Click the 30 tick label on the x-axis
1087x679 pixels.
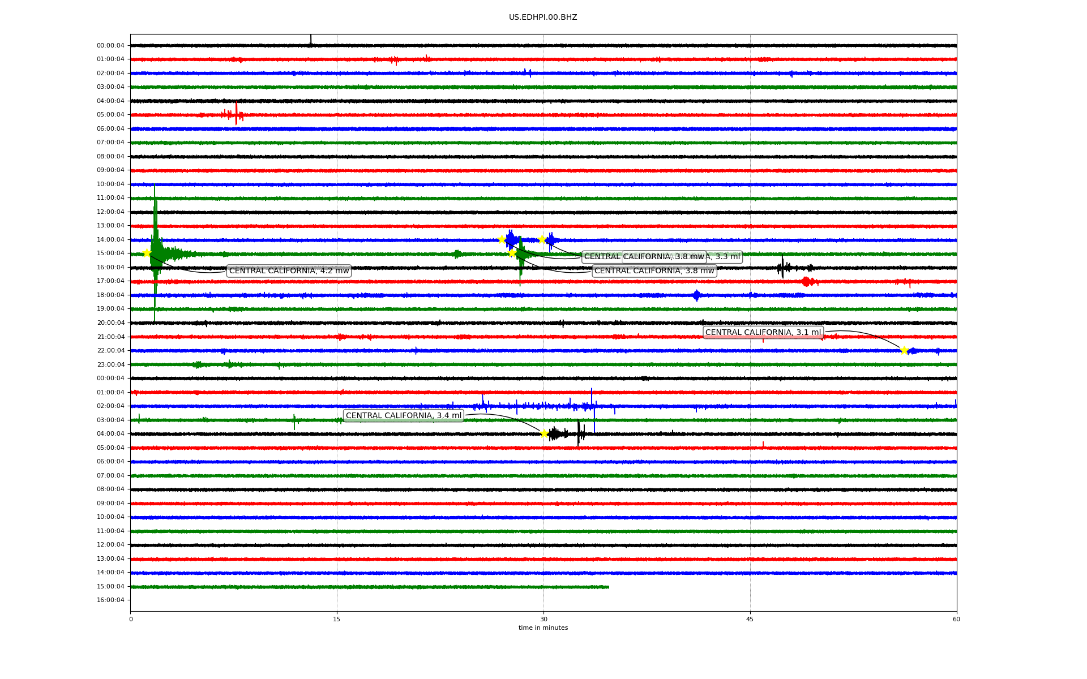[x=543, y=619]
